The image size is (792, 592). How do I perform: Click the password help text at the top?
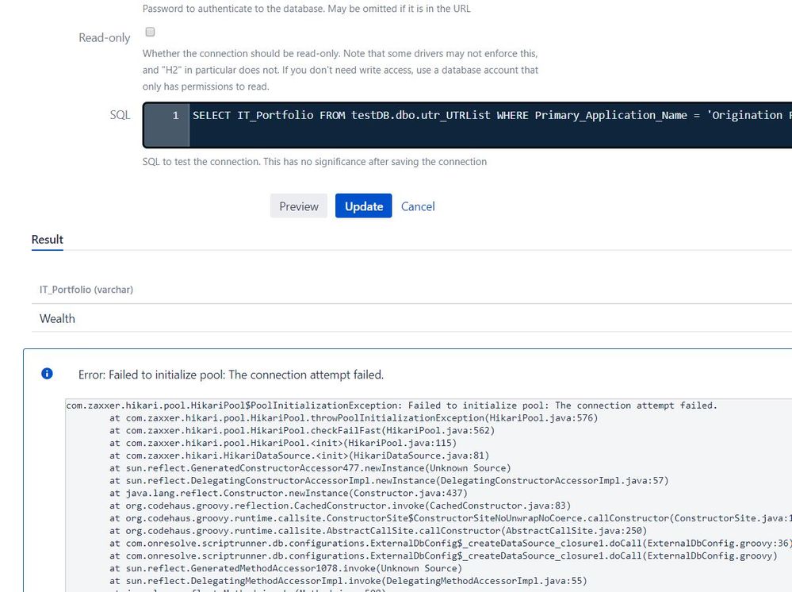(307, 9)
